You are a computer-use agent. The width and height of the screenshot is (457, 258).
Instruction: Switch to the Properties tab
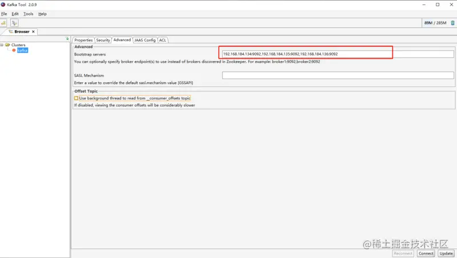[83, 40]
